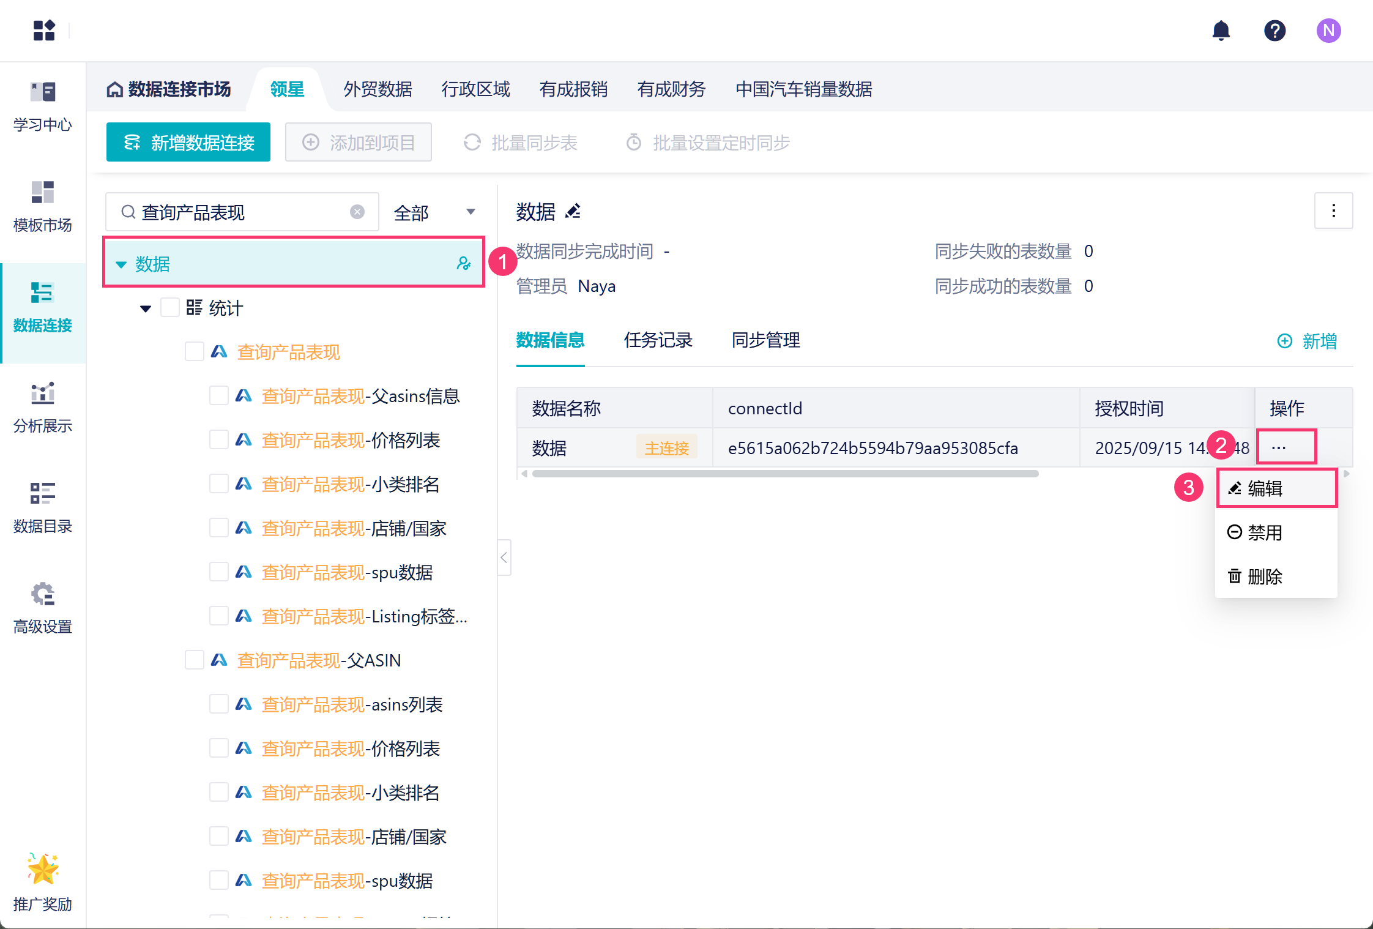Image resolution: width=1373 pixels, height=929 pixels.
Task: Click the app grid logo icon
Action: (44, 30)
